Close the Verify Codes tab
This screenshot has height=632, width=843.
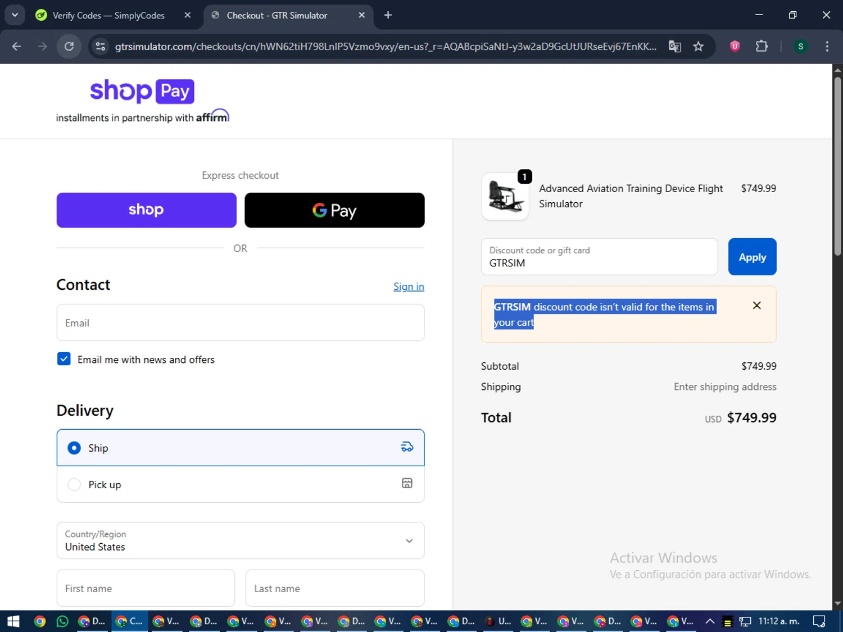pos(188,15)
